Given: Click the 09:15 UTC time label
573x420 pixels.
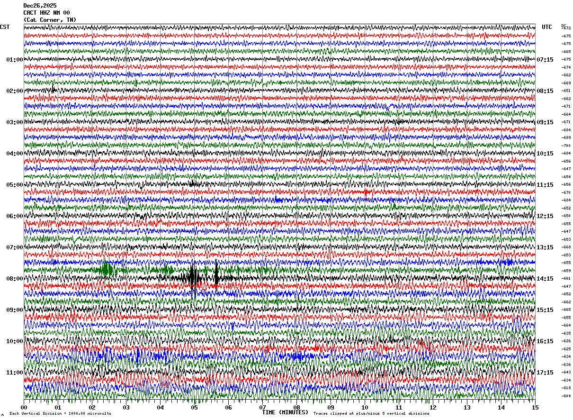Looking at the screenshot, I should 545,122.
